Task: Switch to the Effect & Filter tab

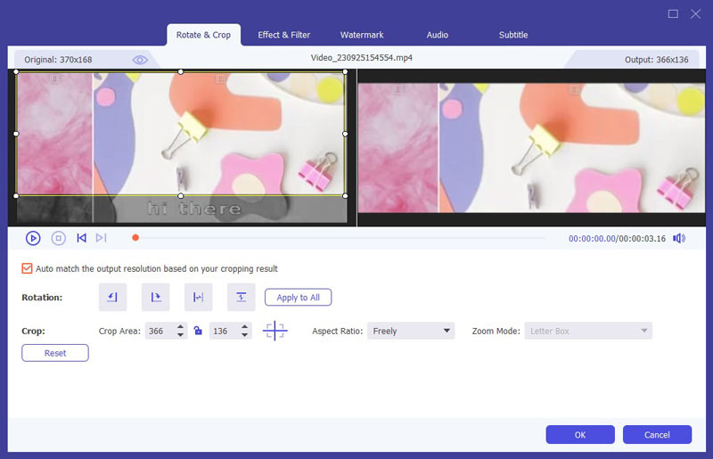Action: [283, 35]
